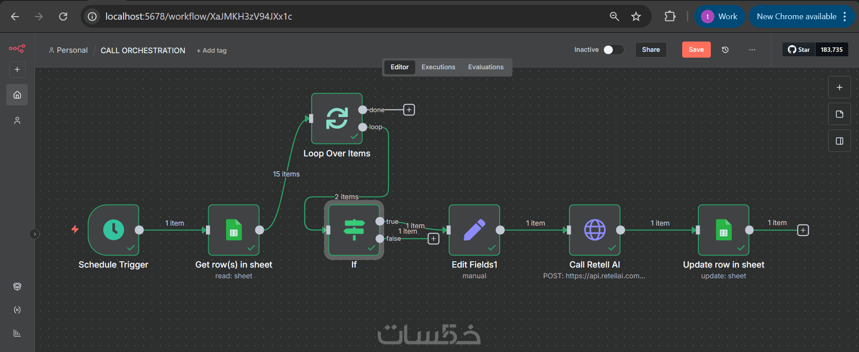The height and width of the screenshot is (352, 859).
Task: Open the Edit Fields1 pencil node
Action: [474, 230]
